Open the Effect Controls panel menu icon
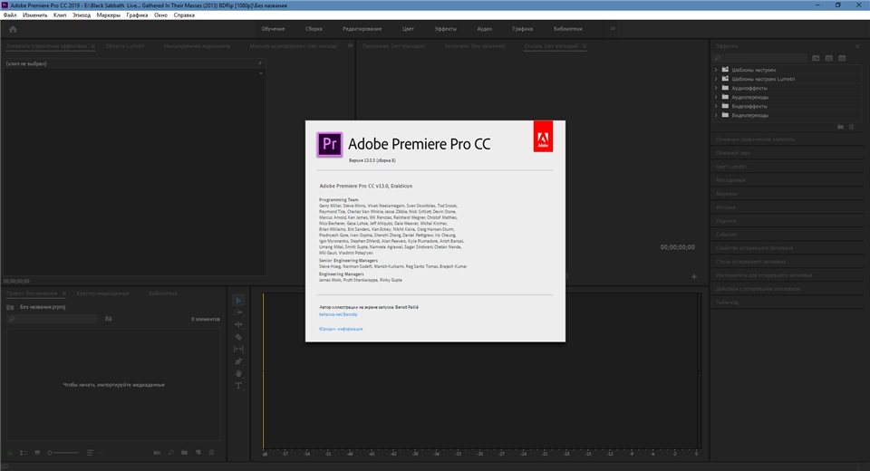Viewport: 870px width, 471px height. click(92, 46)
